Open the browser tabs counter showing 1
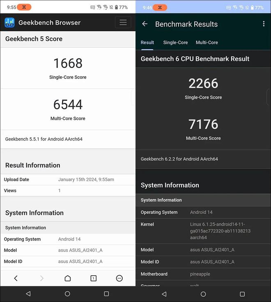This screenshot has width=271, height=302. coord(93,278)
